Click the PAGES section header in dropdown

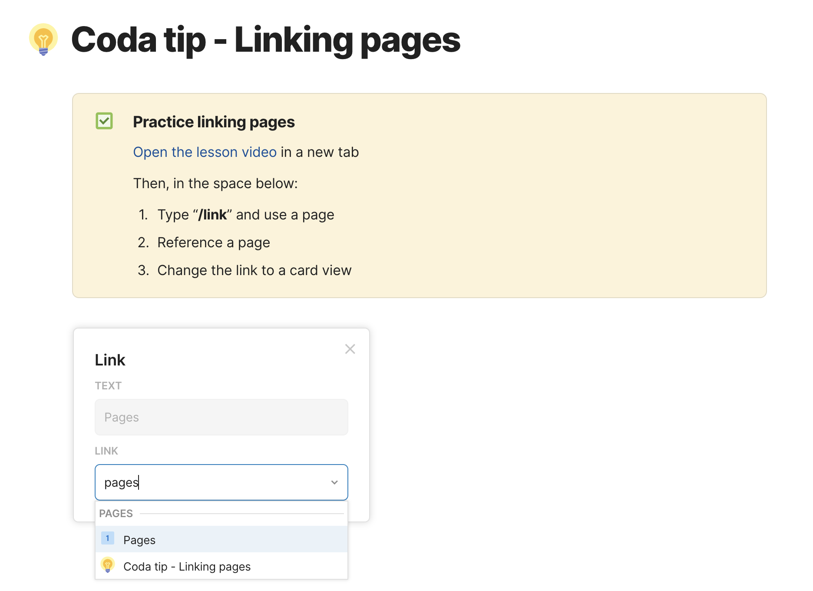click(116, 513)
